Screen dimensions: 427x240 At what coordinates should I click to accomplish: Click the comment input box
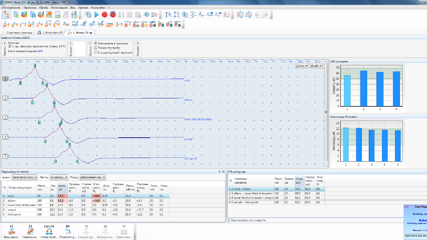point(79,49)
